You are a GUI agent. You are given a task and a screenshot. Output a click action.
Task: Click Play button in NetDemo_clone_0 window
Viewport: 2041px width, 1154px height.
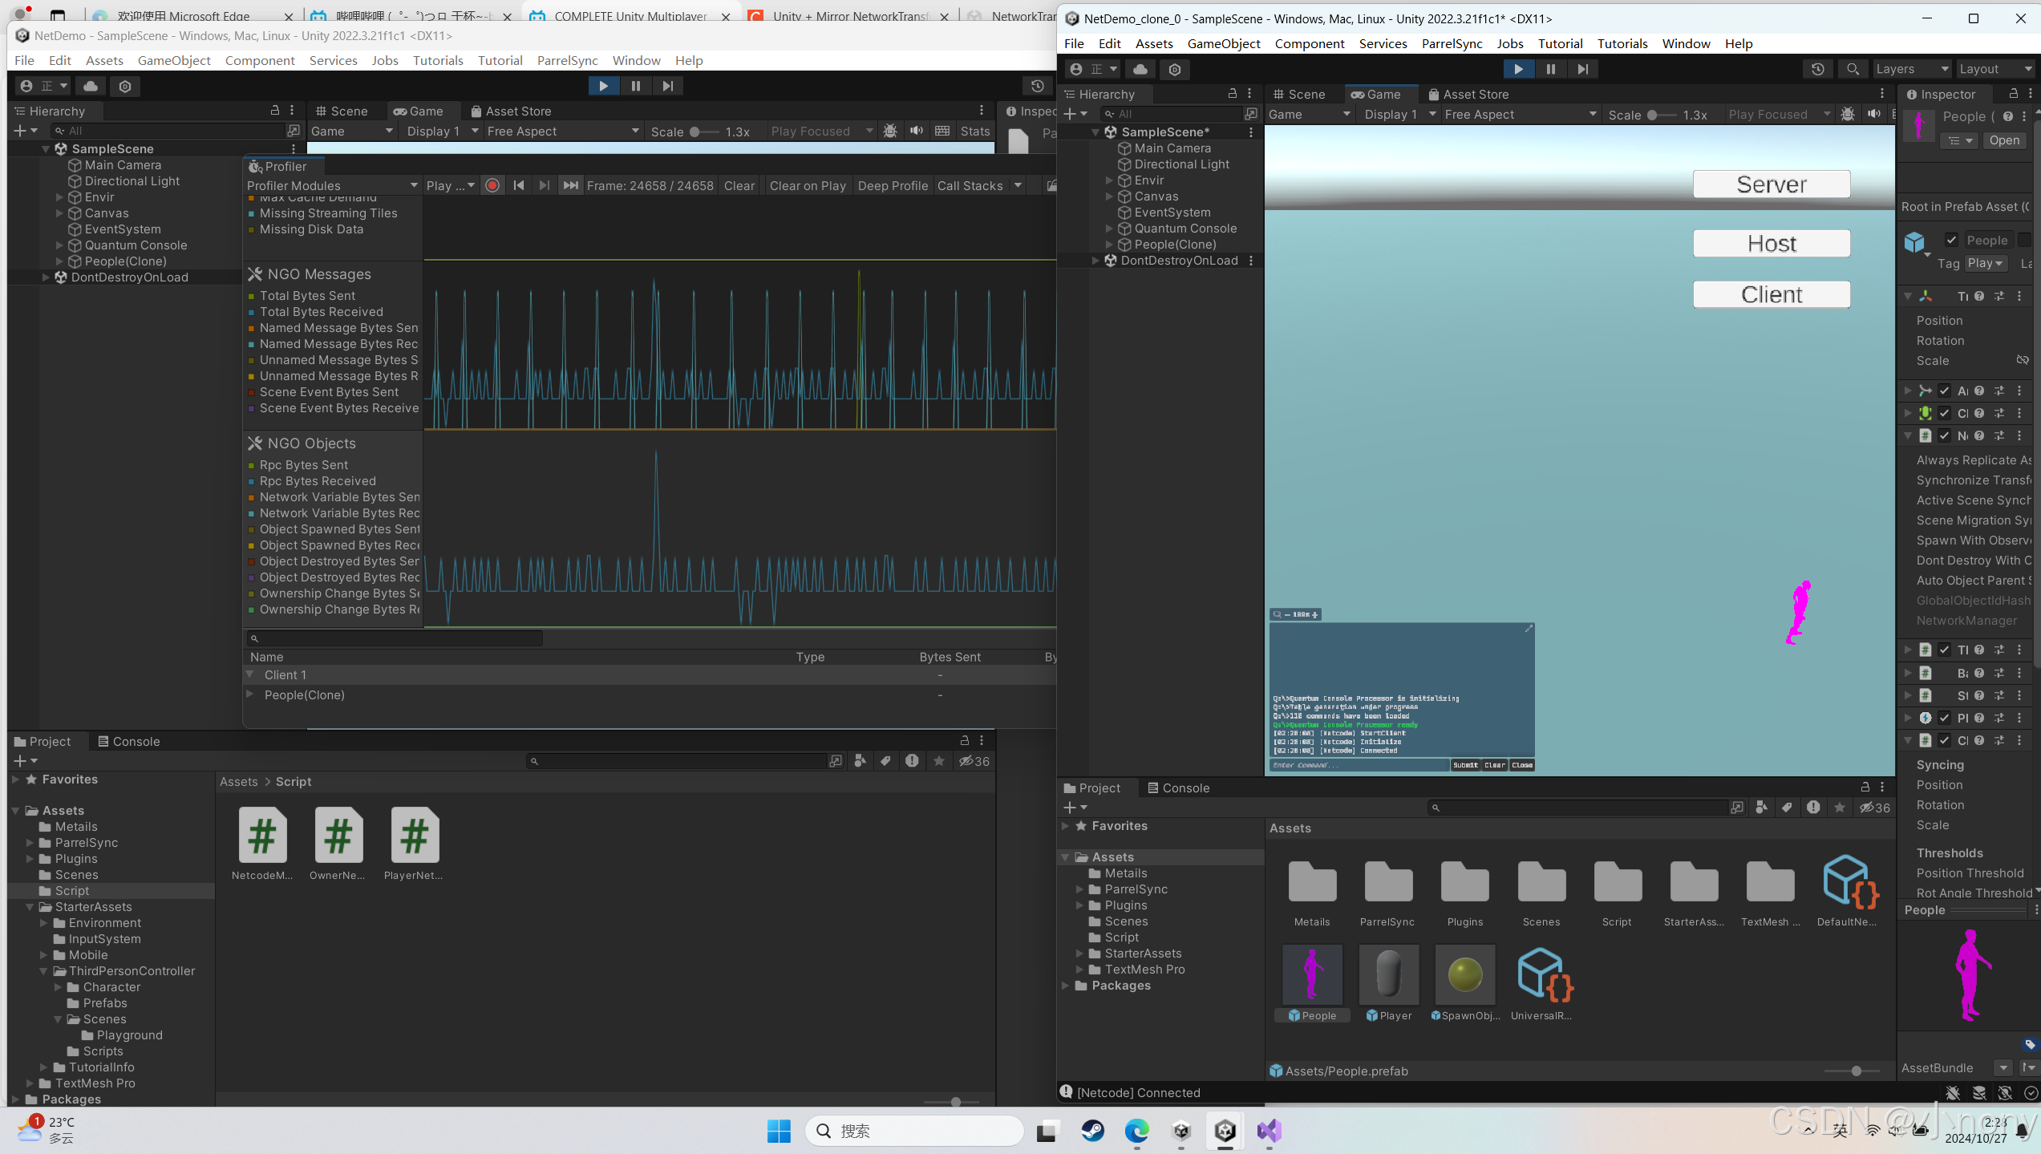[x=1518, y=69]
